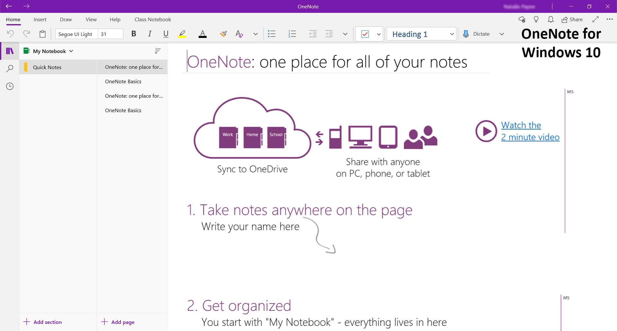Viewport: 617px width, 331px height.
Task: Click the page sort icon
Action: coord(157,50)
